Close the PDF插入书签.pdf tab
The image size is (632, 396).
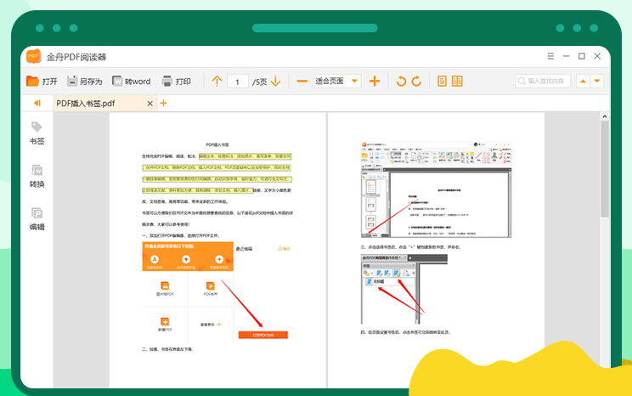(x=150, y=104)
